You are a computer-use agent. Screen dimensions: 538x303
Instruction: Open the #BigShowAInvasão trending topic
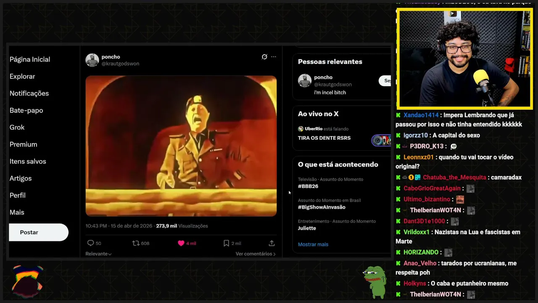pos(322,207)
